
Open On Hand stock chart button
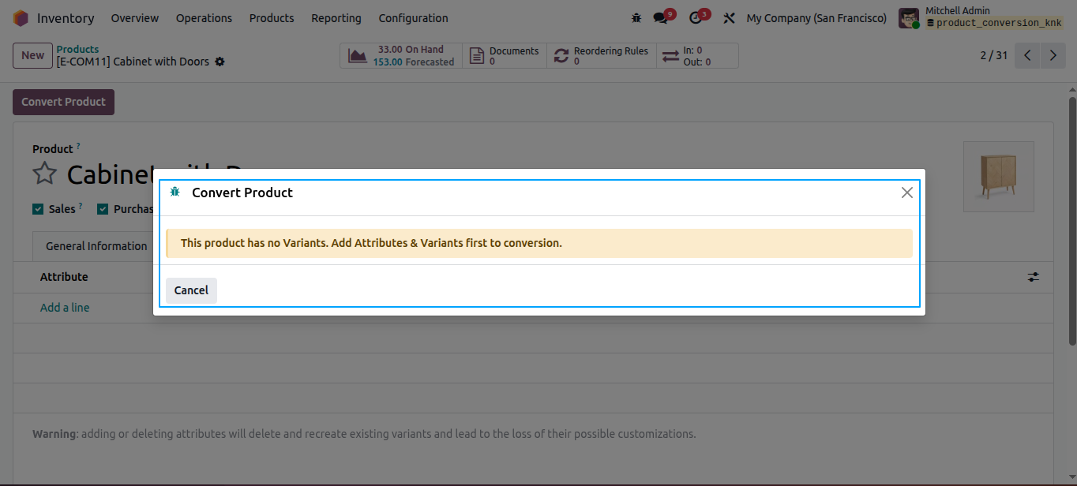[x=401, y=56]
